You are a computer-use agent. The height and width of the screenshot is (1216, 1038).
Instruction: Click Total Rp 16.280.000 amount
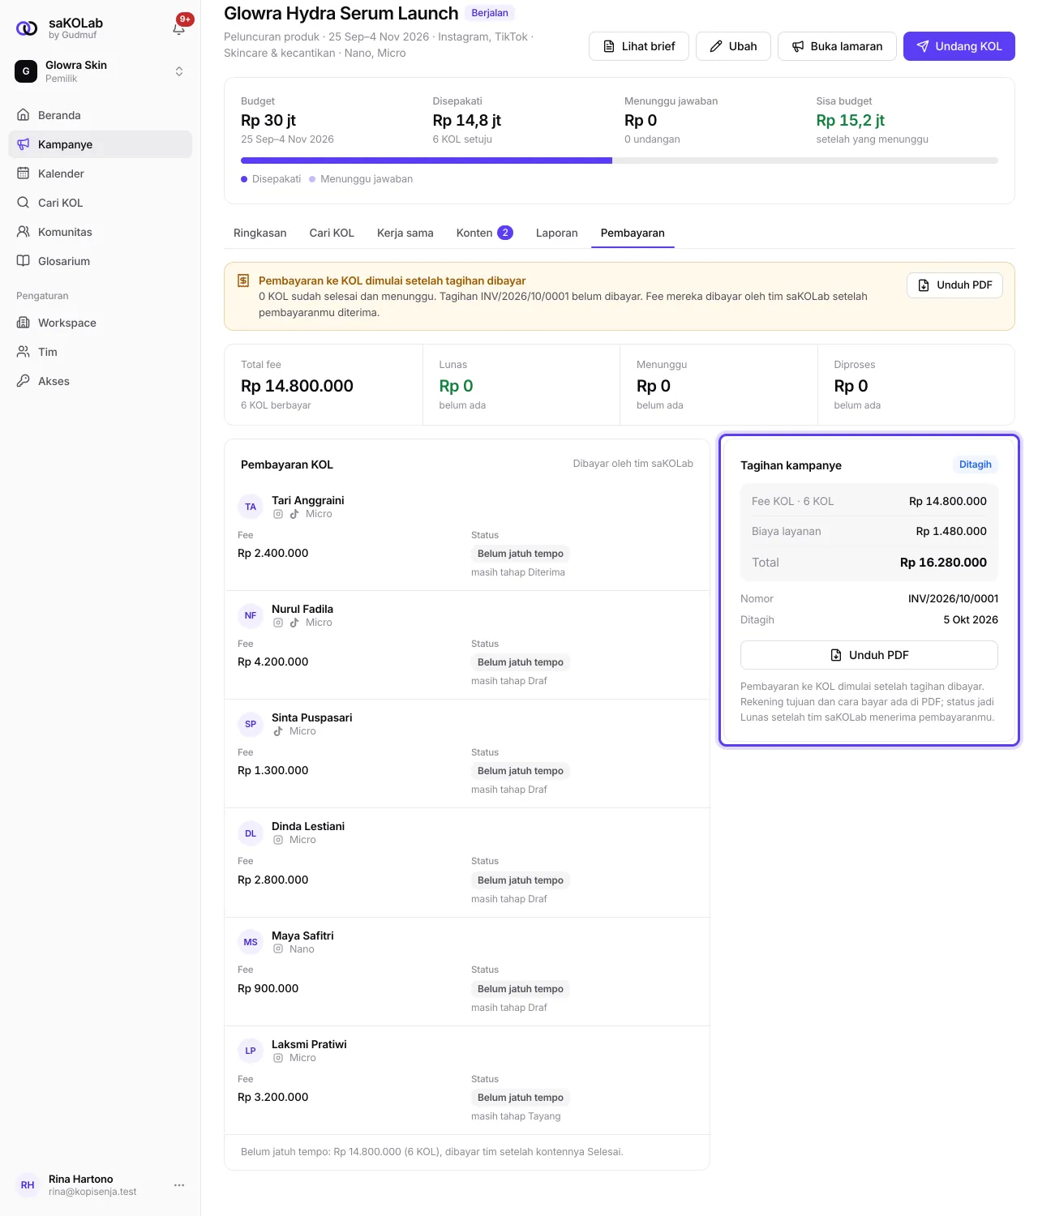click(x=943, y=563)
